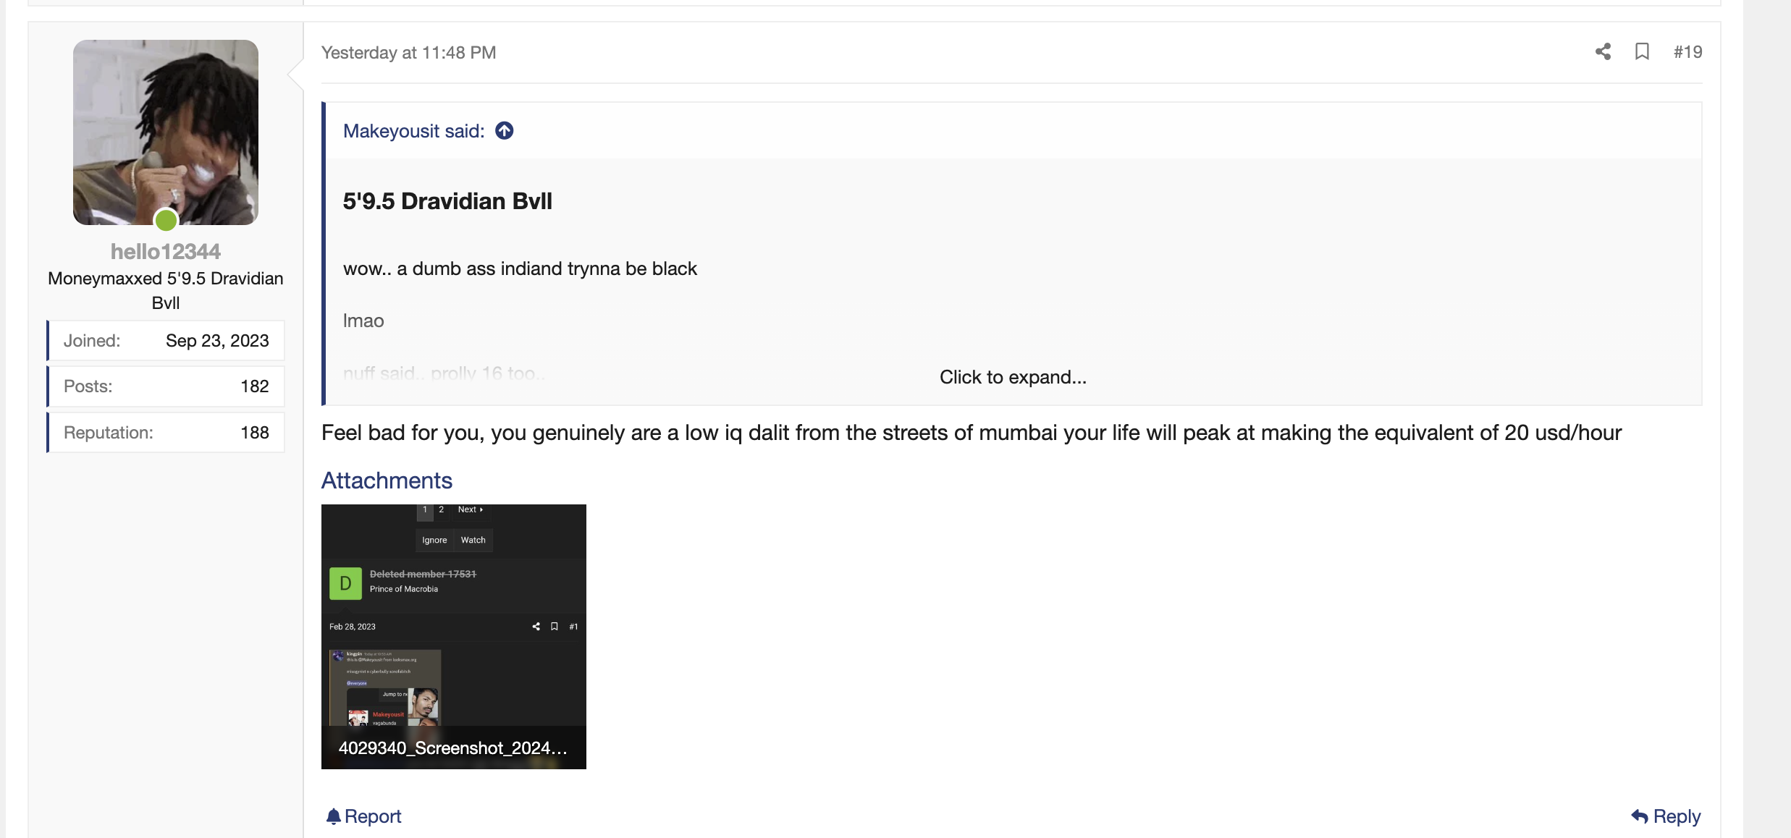Open the hello12344 username link

pyautogui.click(x=166, y=251)
